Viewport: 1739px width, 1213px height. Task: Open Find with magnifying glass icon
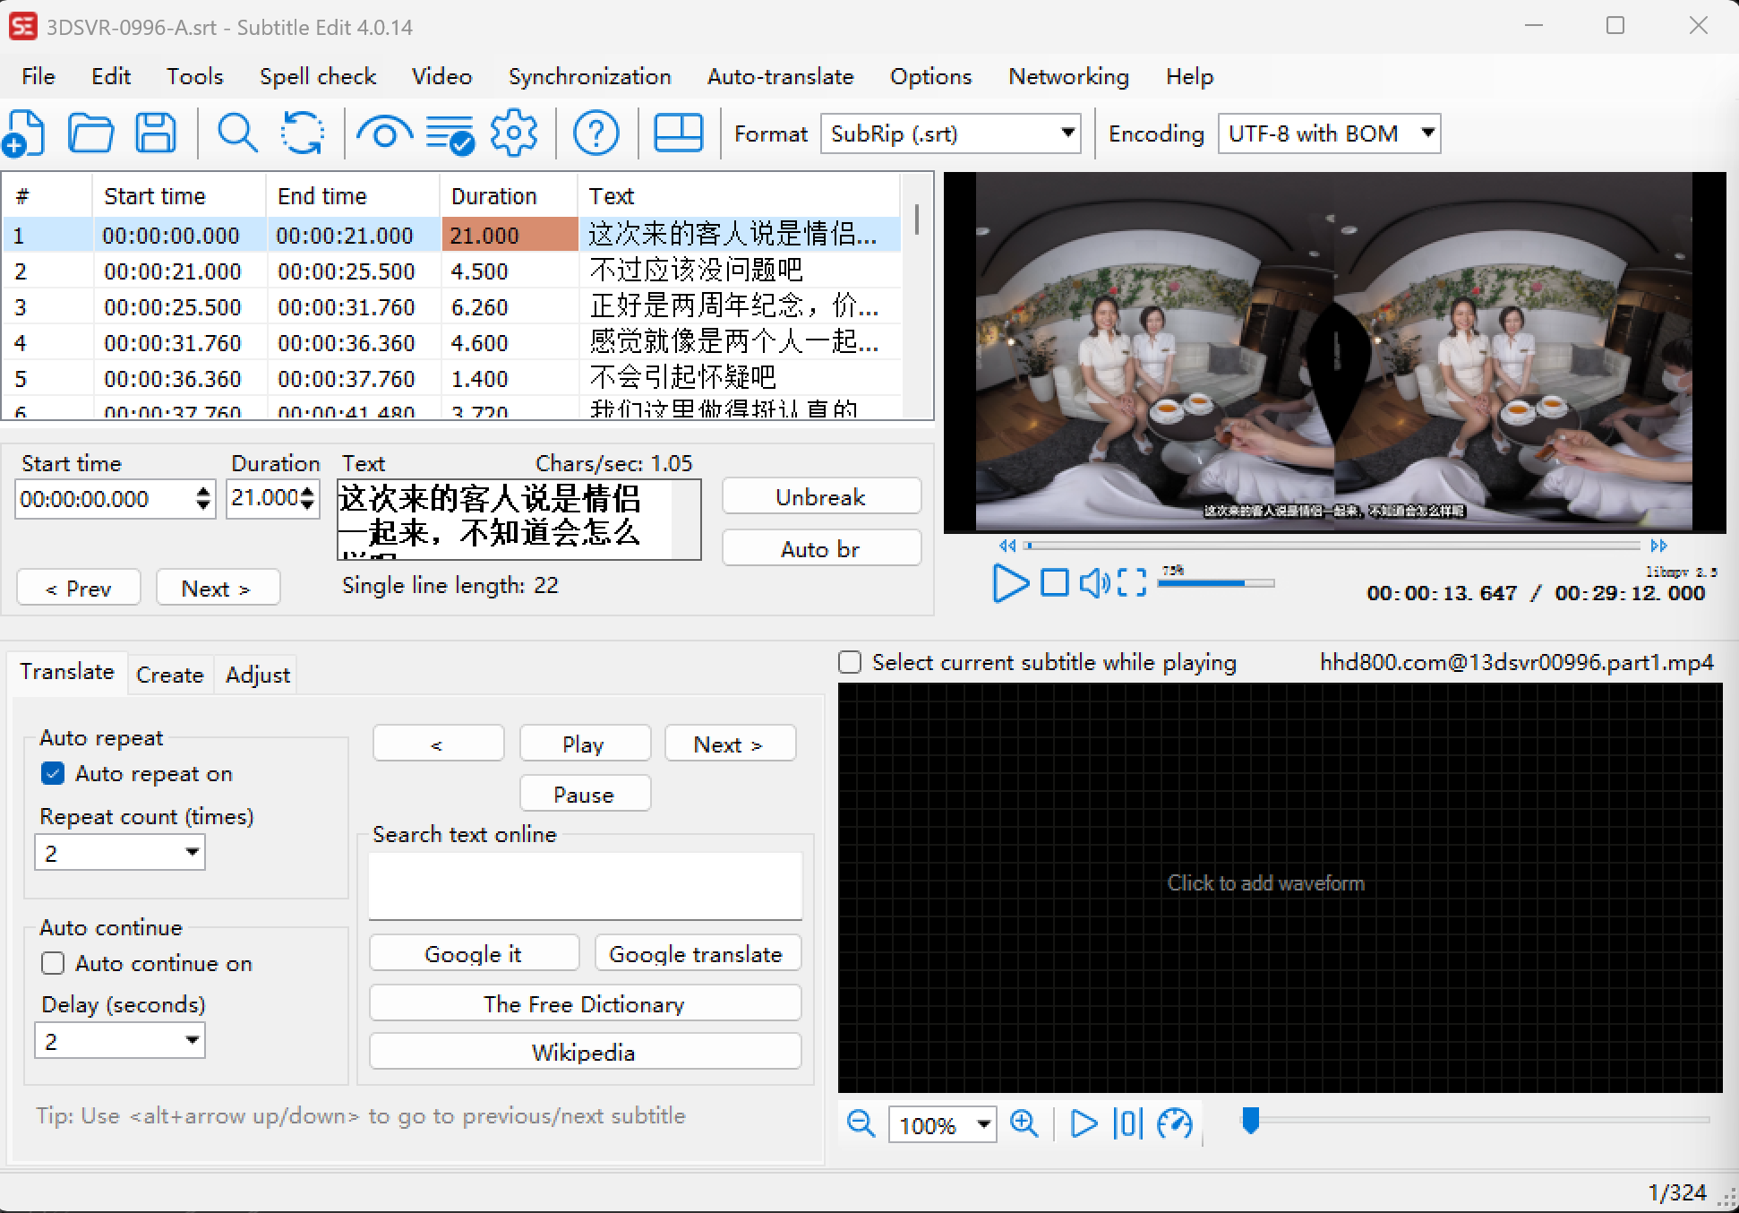pyautogui.click(x=237, y=133)
